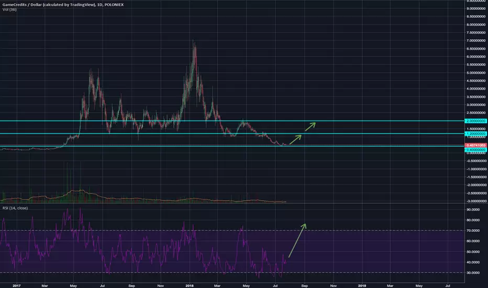The height and width of the screenshot is (288, 488).
Task: Select the RSI (14, close) indicator label
Action: [x=15, y=208]
